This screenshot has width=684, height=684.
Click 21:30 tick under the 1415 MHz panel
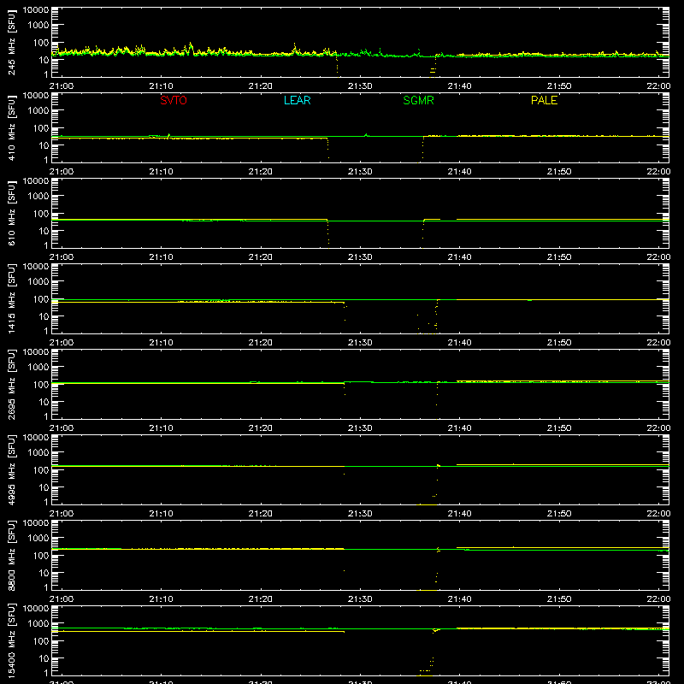(x=360, y=343)
